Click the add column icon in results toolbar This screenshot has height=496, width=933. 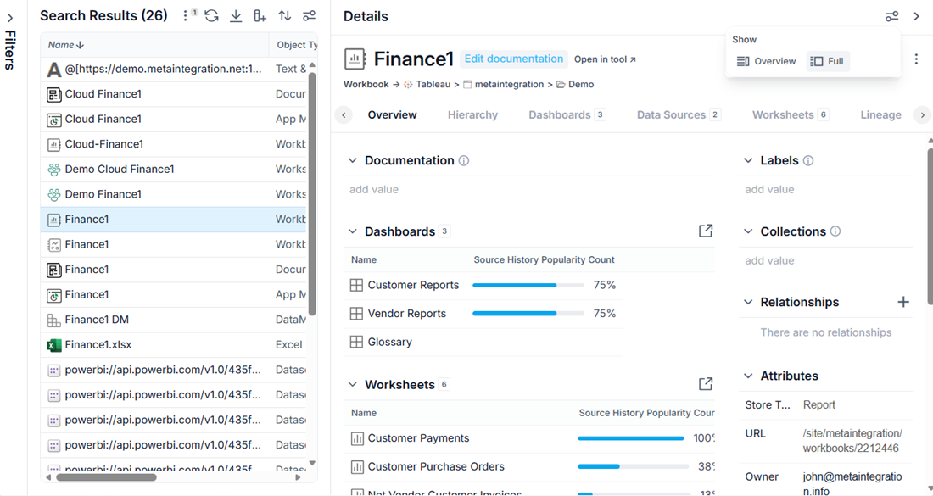point(260,16)
